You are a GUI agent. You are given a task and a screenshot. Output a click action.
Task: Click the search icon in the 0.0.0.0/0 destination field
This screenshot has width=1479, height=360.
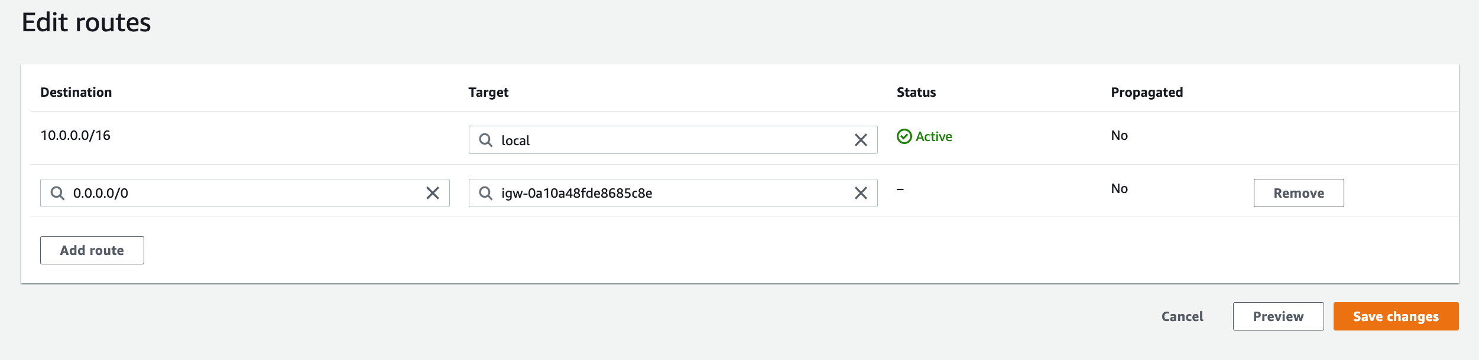click(57, 193)
